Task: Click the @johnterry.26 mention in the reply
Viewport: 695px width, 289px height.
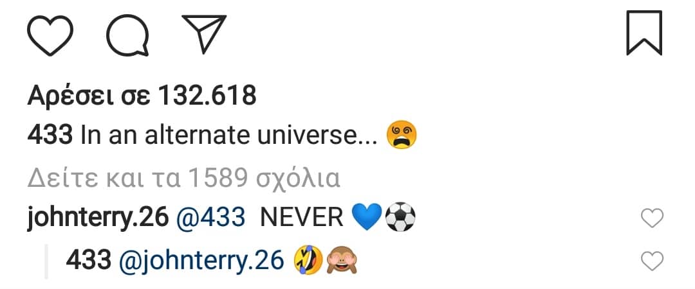Action: 201,261
